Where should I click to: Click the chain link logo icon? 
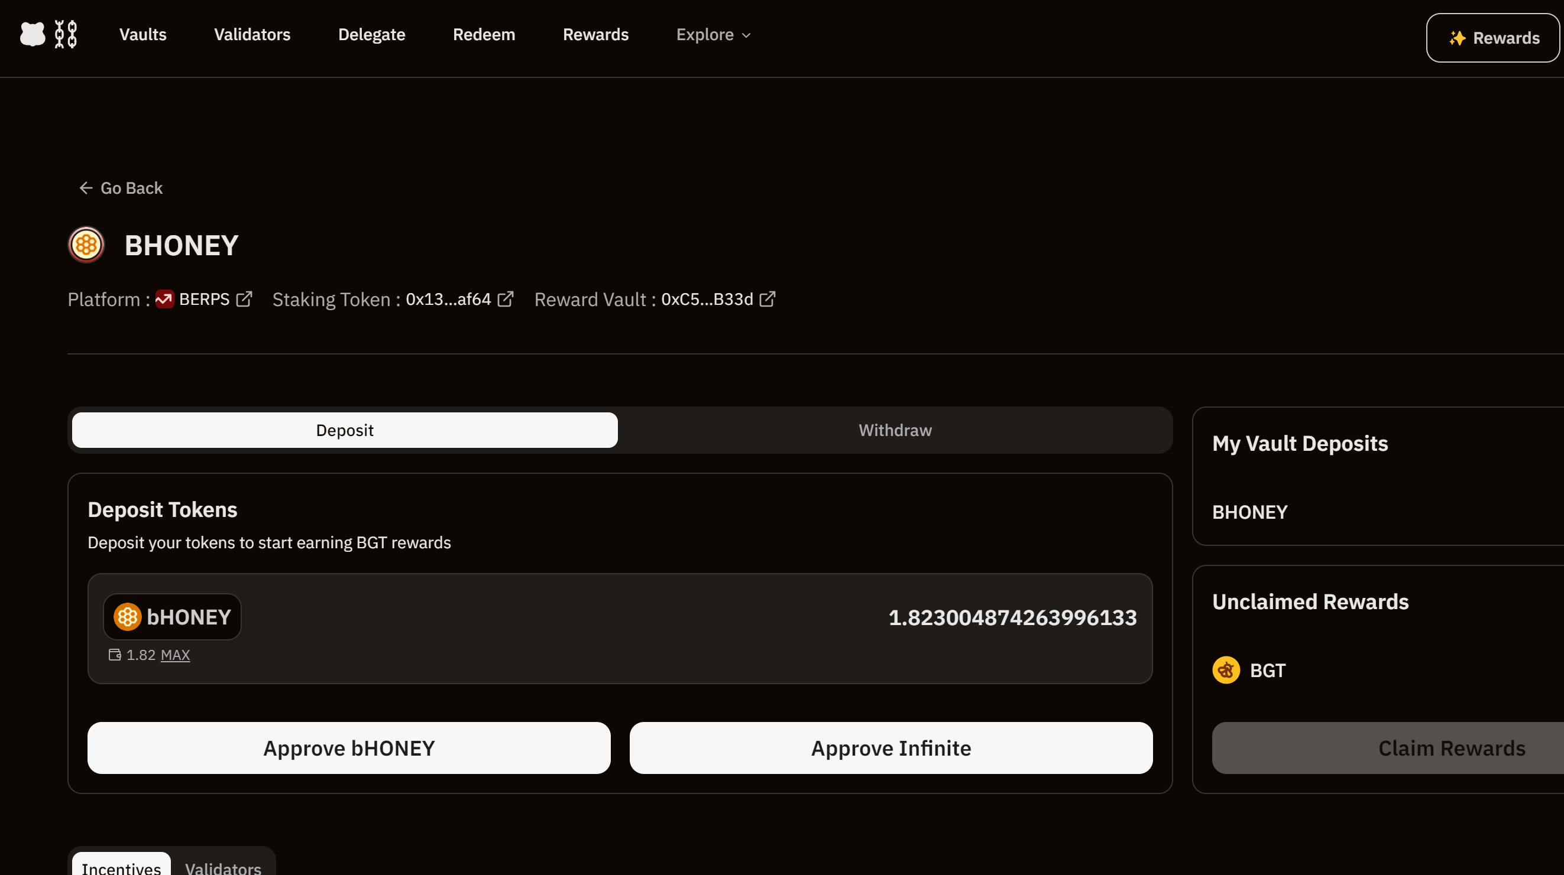(x=66, y=35)
